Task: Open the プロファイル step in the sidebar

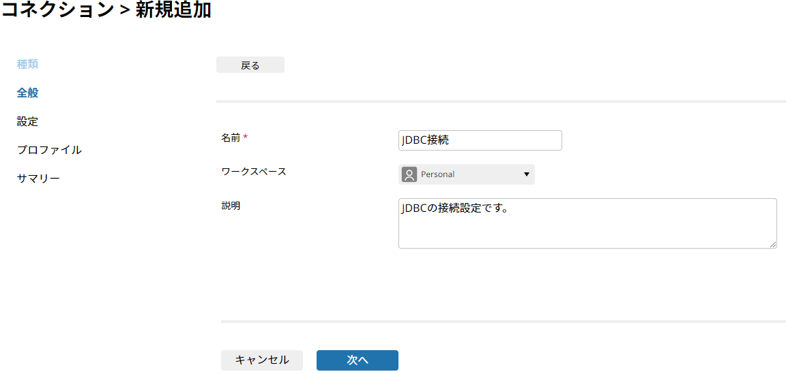Action: pyautogui.click(x=49, y=150)
